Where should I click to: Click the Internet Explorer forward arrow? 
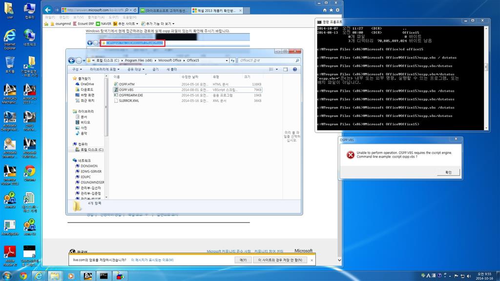coord(57,10)
